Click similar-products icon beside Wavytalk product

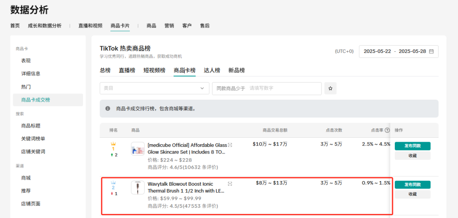coord(230,184)
